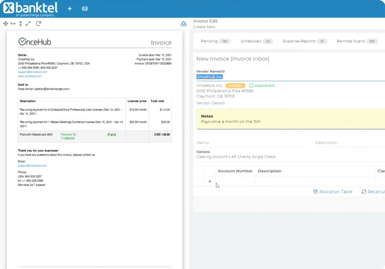The width and height of the screenshot is (385, 269).
Task: Click the Payment ID text in invoice
Action: [x=68, y=136]
